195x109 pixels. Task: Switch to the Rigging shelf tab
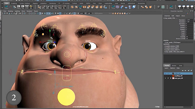coord(35,3)
